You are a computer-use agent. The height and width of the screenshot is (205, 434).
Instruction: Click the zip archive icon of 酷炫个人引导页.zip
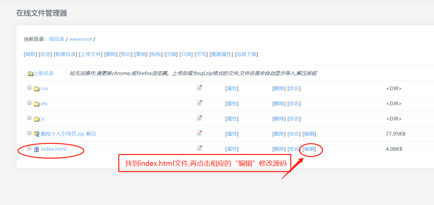coord(36,133)
